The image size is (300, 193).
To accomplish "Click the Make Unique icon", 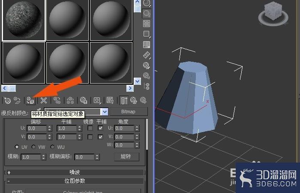I will pos(70,100).
